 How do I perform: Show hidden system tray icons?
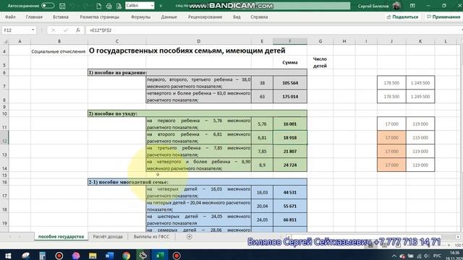tap(394, 256)
